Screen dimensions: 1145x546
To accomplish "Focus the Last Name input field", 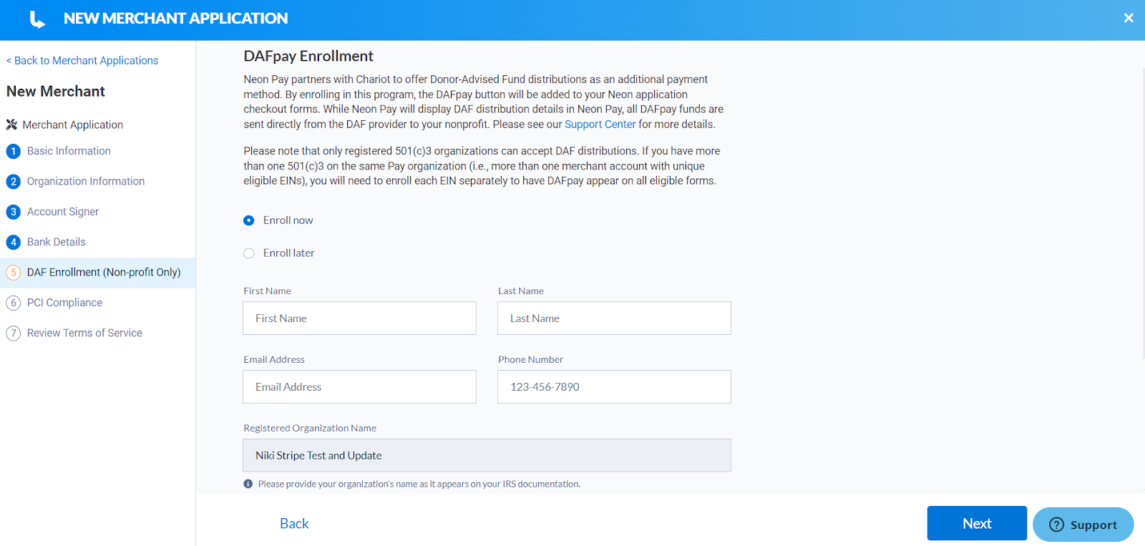I will [x=614, y=318].
